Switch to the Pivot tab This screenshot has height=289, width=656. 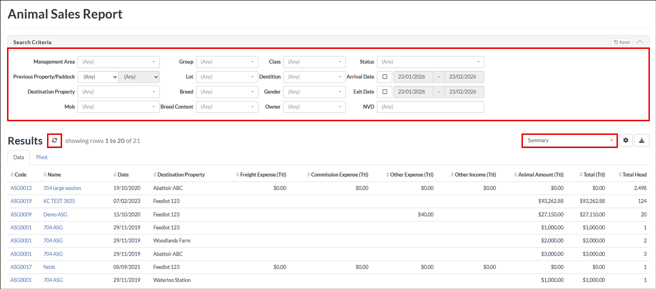click(42, 157)
